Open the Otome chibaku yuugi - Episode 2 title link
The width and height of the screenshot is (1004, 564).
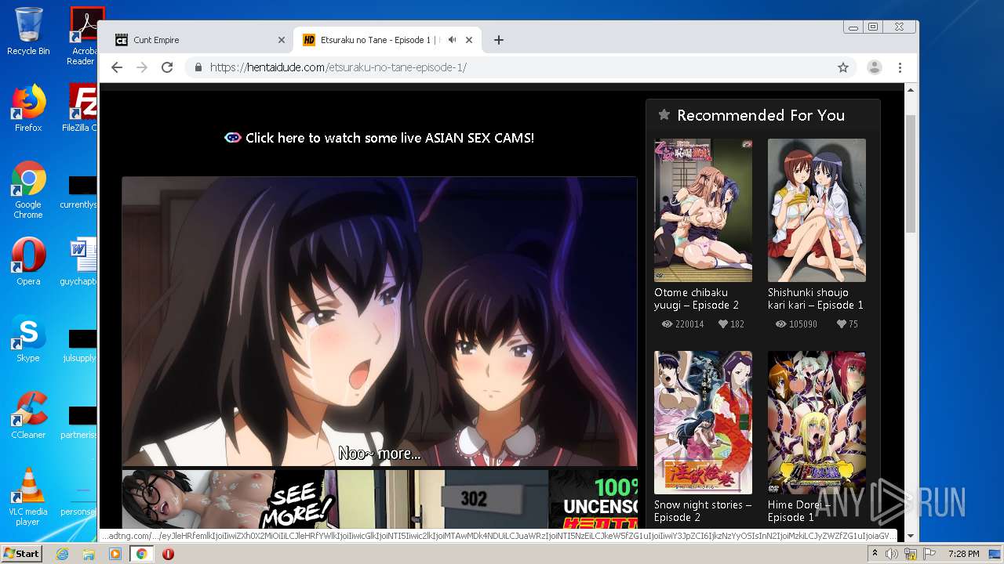pyautogui.click(x=697, y=298)
